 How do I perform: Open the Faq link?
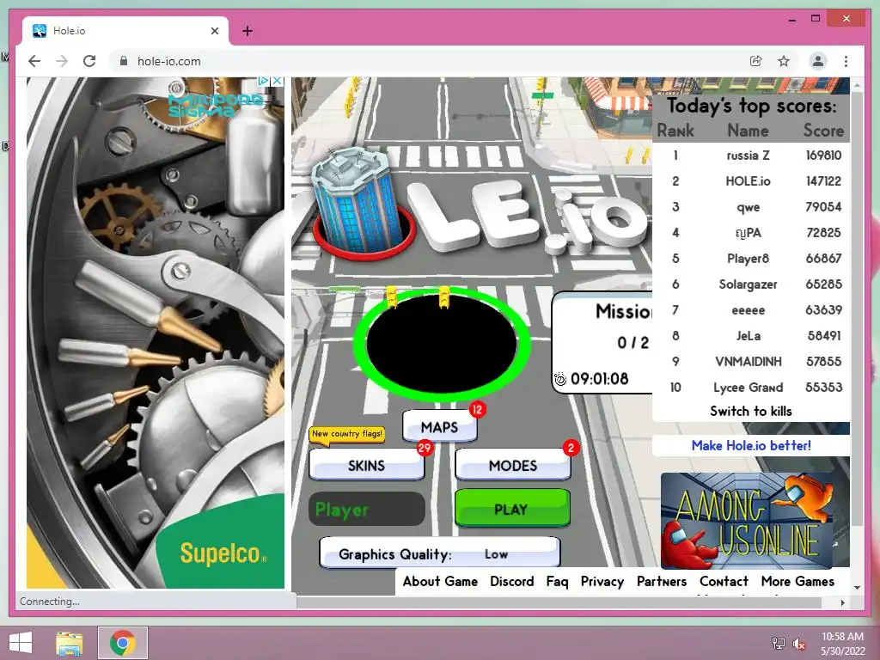(557, 582)
